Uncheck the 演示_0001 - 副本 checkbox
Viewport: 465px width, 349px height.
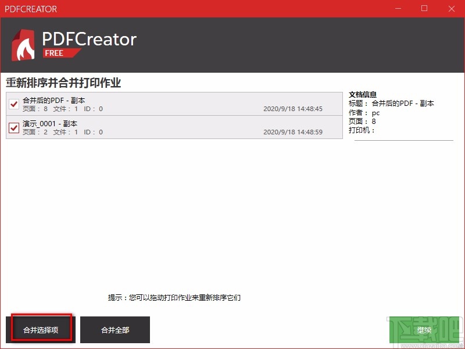point(13,127)
